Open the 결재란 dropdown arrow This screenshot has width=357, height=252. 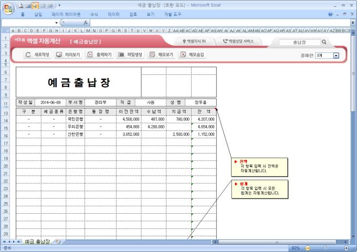pyautogui.click(x=336, y=56)
